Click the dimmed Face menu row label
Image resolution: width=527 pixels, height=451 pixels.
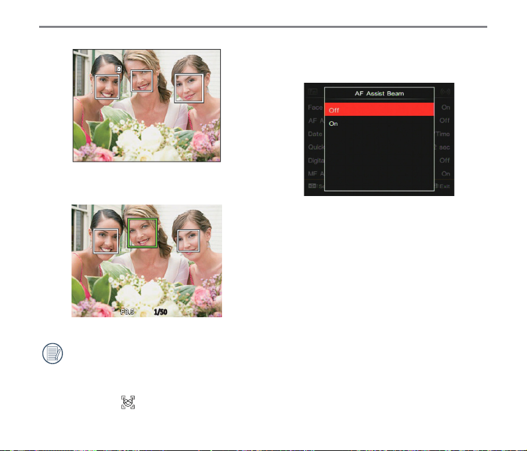coord(316,107)
